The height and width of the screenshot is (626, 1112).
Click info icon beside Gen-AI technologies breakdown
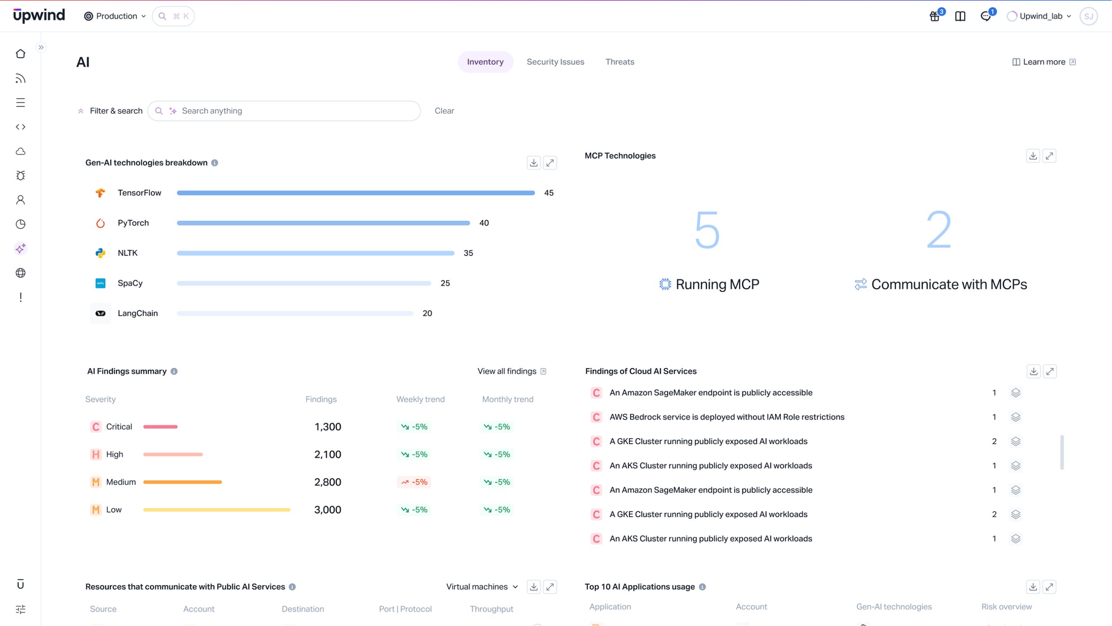215,163
